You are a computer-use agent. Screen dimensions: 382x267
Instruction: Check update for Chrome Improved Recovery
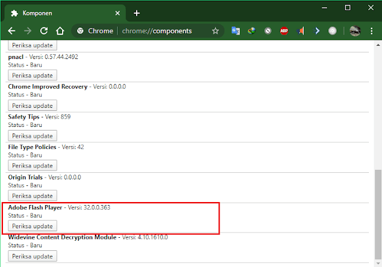[32, 105]
